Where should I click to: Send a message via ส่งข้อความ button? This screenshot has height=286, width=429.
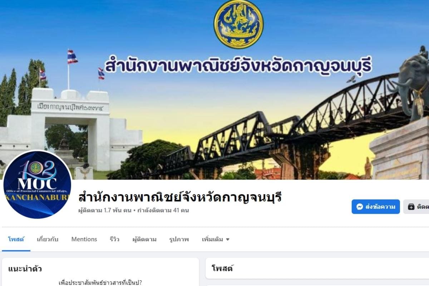point(376,207)
